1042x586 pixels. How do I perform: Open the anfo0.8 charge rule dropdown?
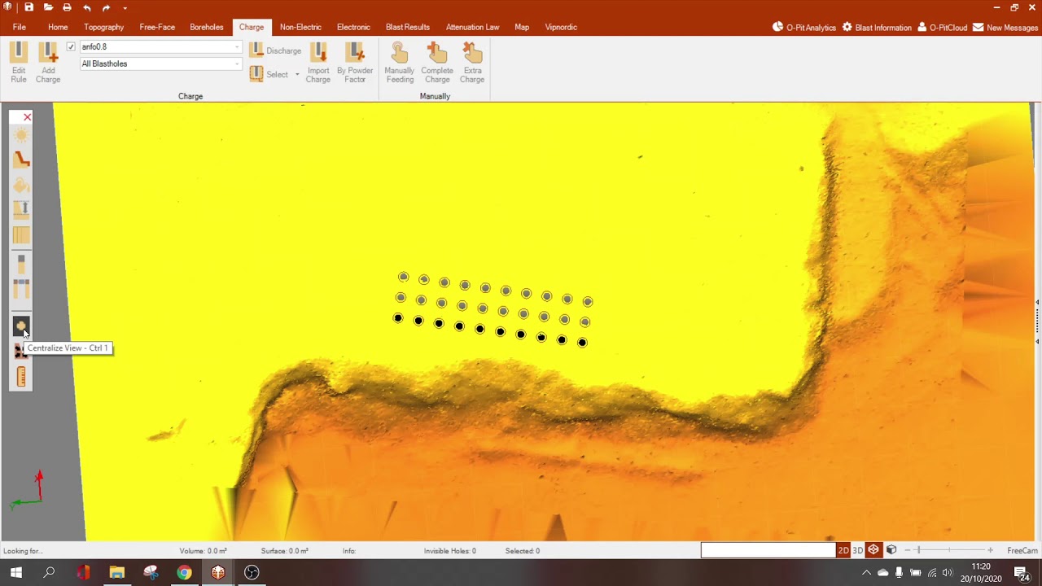pos(237,47)
